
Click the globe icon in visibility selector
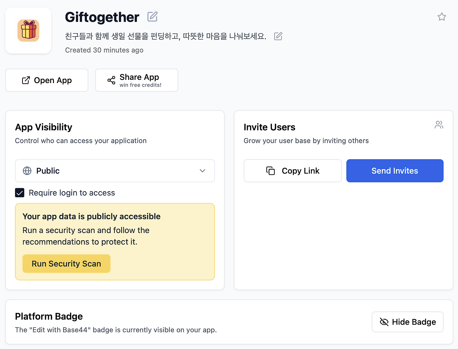coord(27,171)
